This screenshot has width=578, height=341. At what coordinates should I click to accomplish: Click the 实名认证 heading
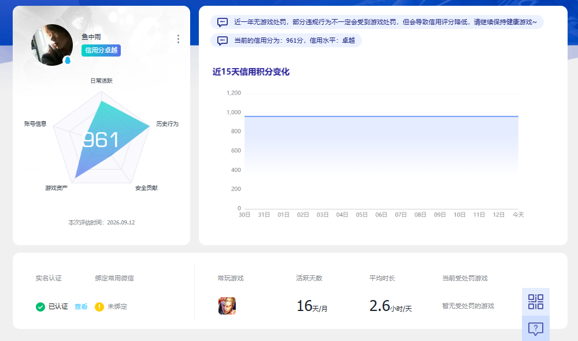coord(49,278)
